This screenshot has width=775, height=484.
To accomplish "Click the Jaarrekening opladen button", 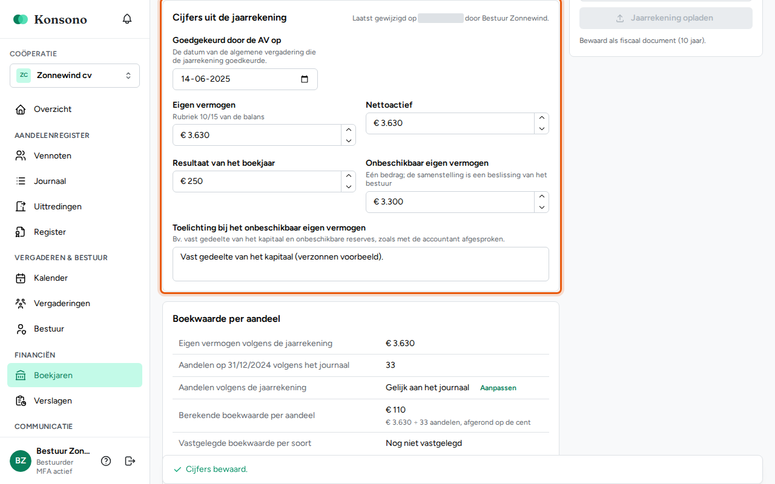I will tap(666, 18).
